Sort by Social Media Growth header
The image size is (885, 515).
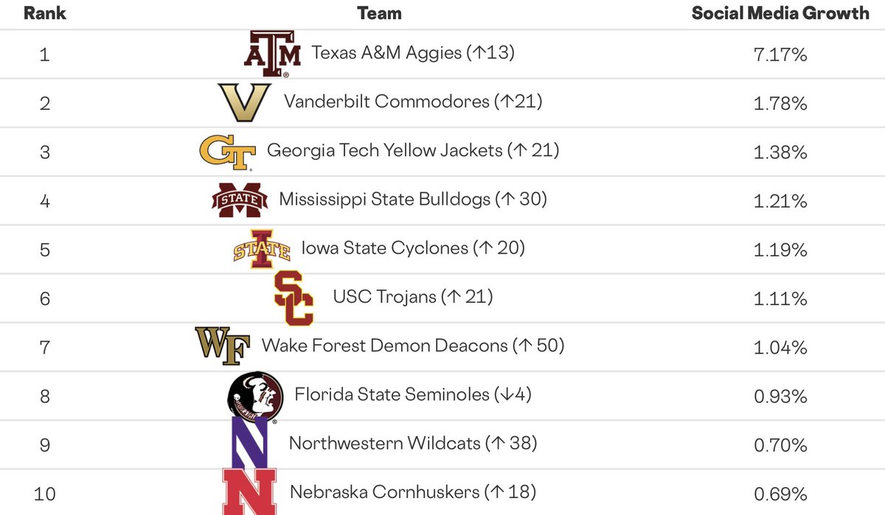point(780,13)
